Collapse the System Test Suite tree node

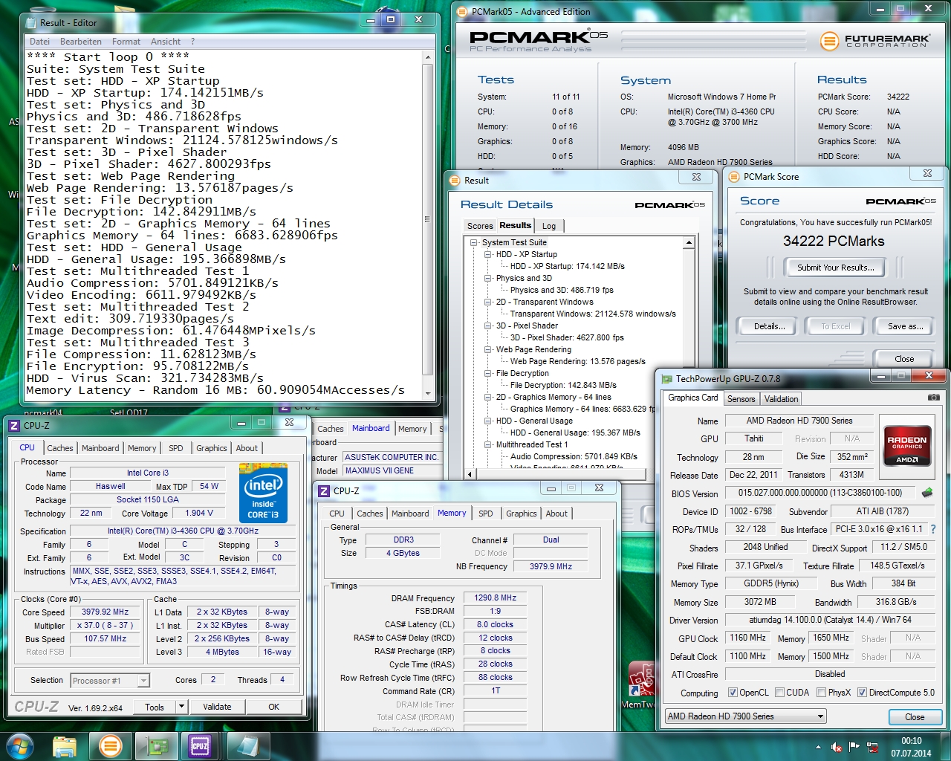473,242
